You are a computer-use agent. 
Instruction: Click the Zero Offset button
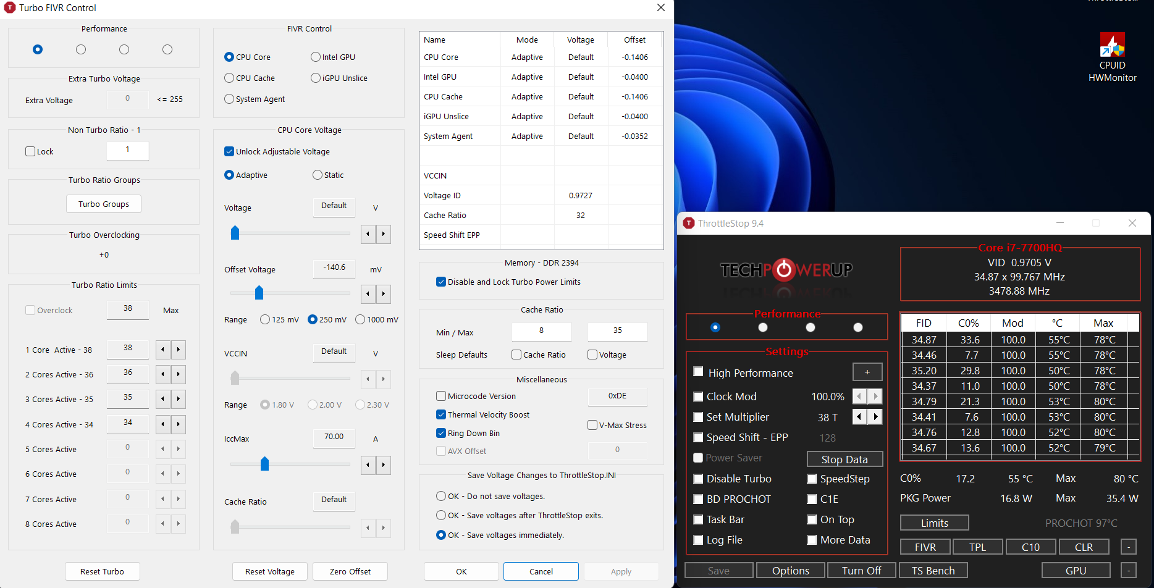(x=350, y=571)
